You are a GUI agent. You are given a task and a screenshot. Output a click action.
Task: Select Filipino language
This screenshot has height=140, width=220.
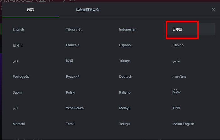click(x=178, y=45)
